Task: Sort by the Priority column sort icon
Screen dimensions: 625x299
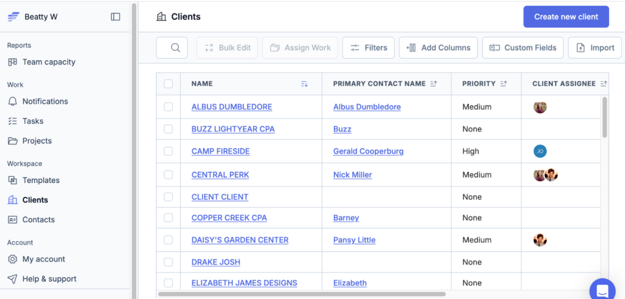Action: [x=504, y=84]
